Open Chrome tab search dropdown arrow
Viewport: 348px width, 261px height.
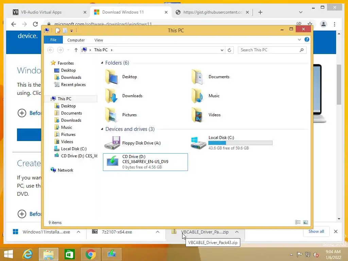click(300, 12)
